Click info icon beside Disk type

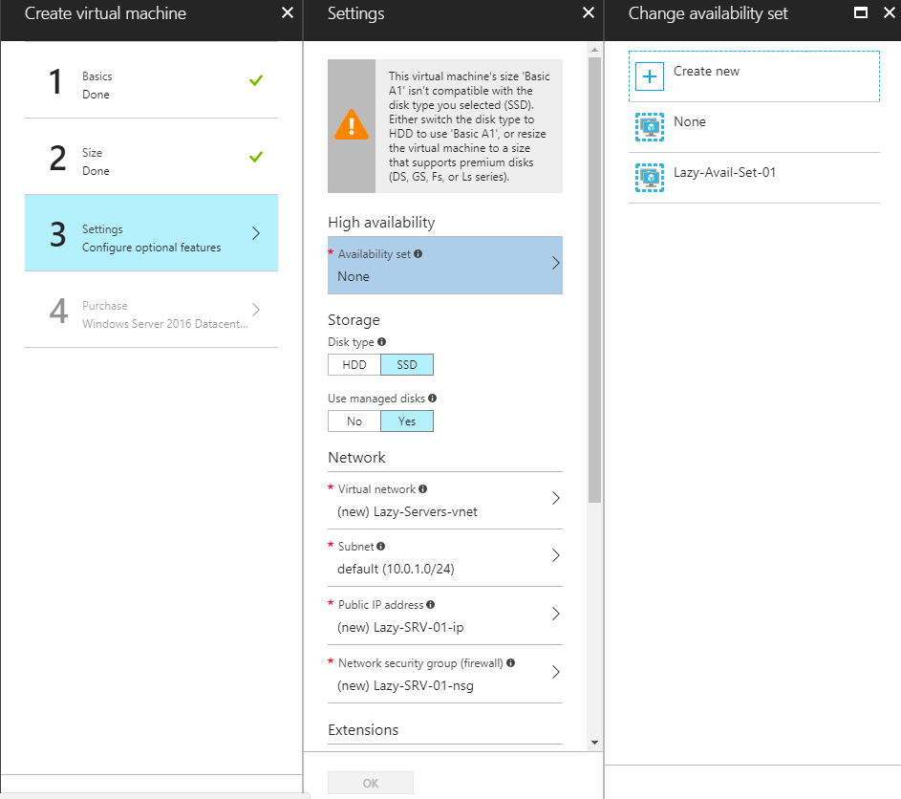point(382,341)
